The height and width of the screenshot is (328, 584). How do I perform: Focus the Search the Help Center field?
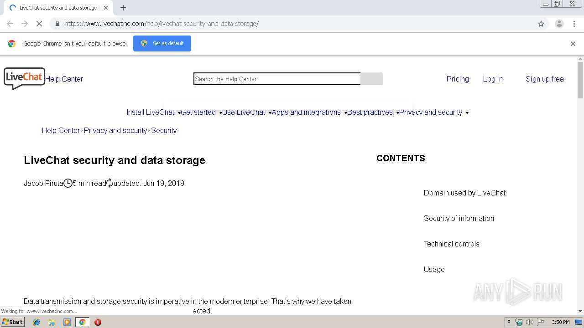(x=277, y=79)
